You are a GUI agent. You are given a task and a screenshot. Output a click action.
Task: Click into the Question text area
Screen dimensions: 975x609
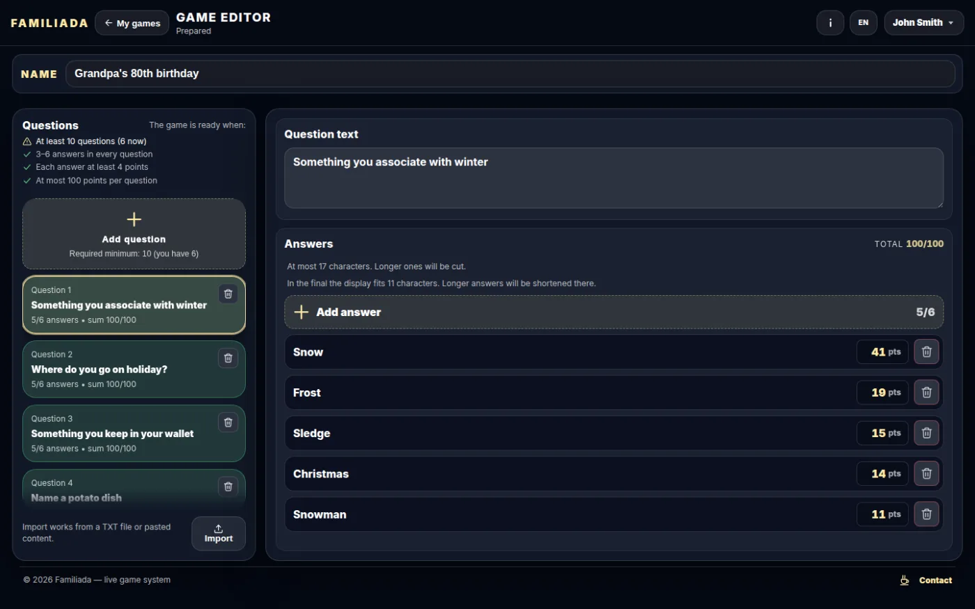pyautogui.click(x=614, y=178)
